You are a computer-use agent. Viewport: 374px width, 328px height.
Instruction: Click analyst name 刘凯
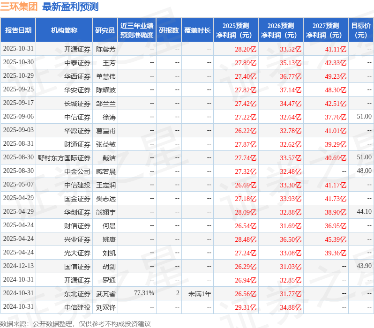tap(109, 253)
